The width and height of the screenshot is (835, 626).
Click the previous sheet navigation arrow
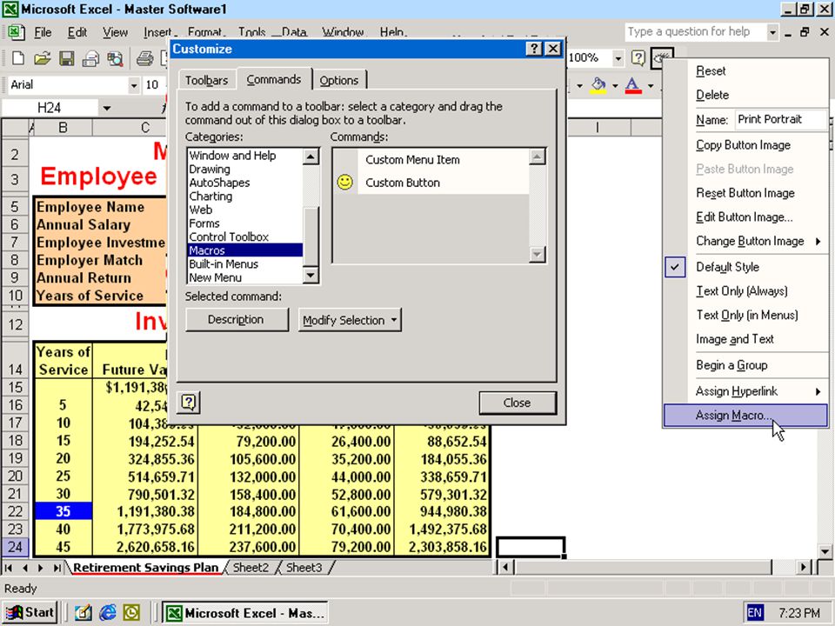[25, 568]
